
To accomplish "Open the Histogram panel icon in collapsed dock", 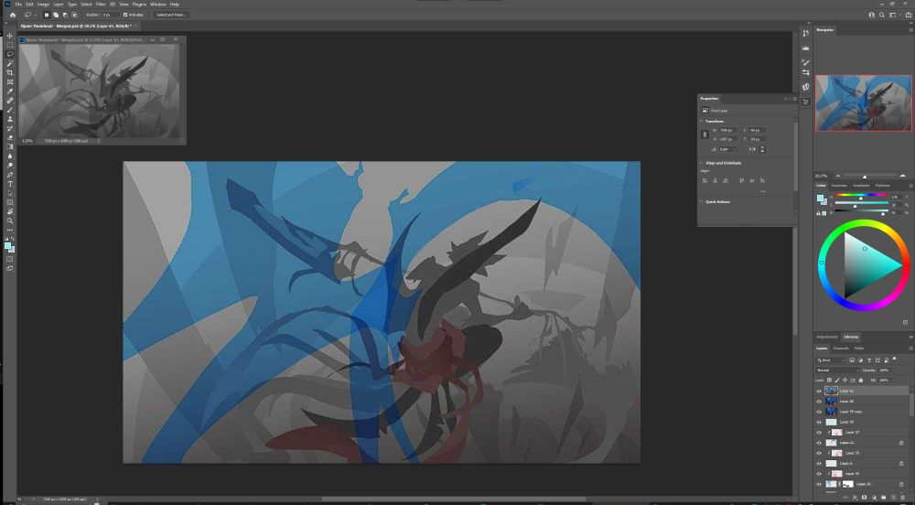I will 806,48.
